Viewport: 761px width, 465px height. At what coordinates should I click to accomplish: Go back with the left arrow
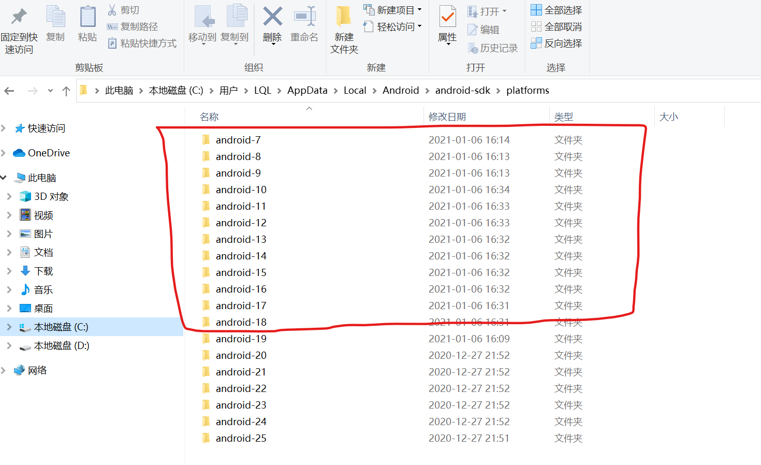pos(9,91)
